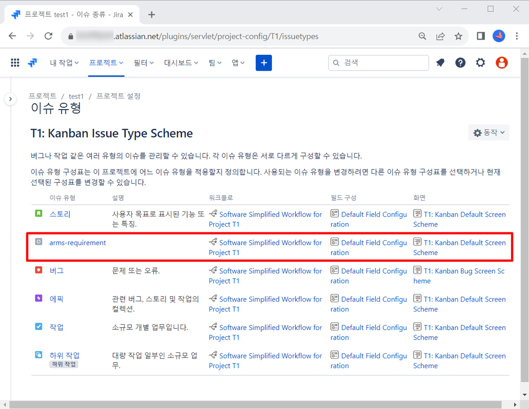
Task: Open the Jira app switcher grid icon
Action: 15,63
